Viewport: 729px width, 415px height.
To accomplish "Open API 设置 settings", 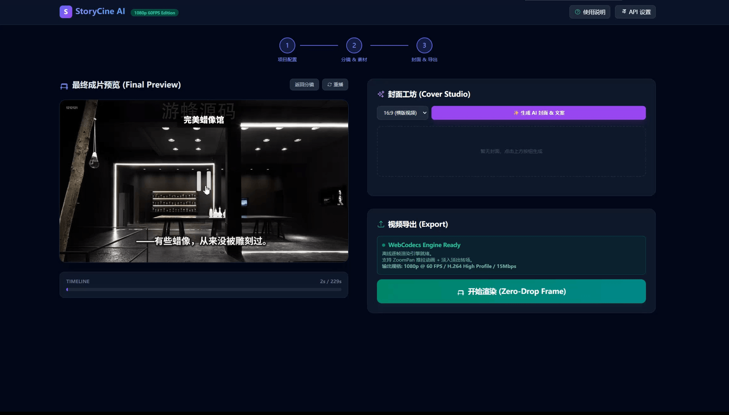I will [635, 12].
